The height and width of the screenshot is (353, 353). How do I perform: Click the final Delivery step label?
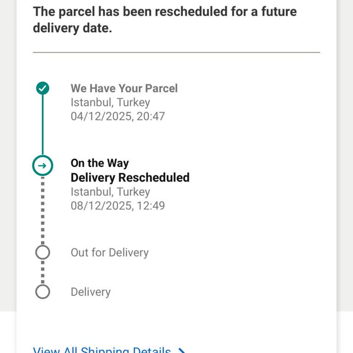[x=91, y=292]
